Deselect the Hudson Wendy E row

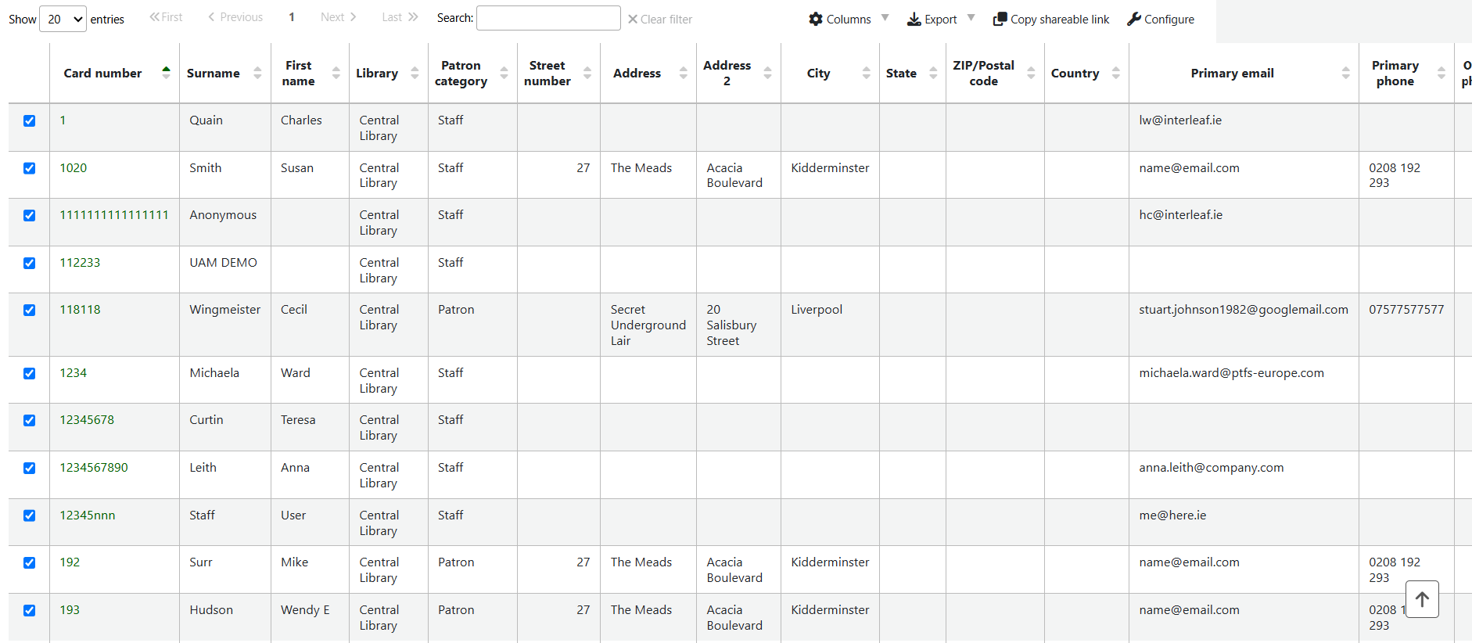coord(30,610)
